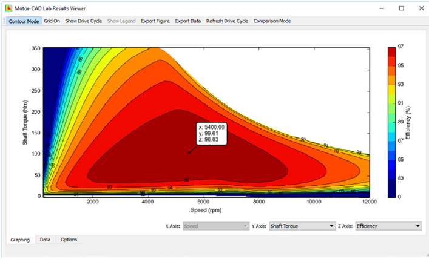The height and width of the screenshot is (259, 429).
Task: Switch to Comparison Mode
Action: coord(272,21)
